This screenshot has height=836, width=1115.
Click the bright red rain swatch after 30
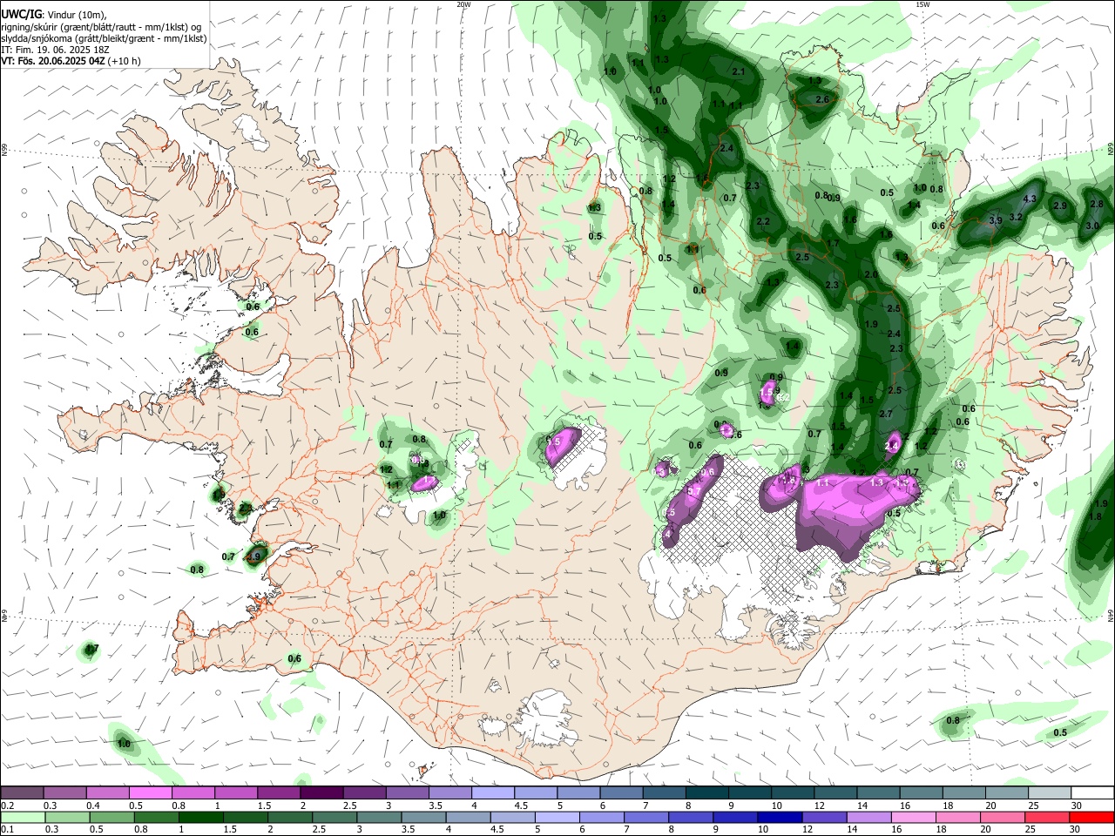[x=1091, y=817]
